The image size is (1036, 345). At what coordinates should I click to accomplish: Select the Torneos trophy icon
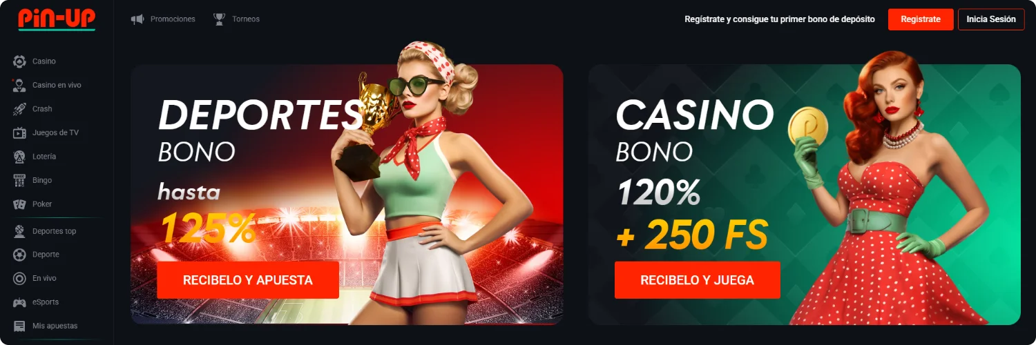(220, 19)
